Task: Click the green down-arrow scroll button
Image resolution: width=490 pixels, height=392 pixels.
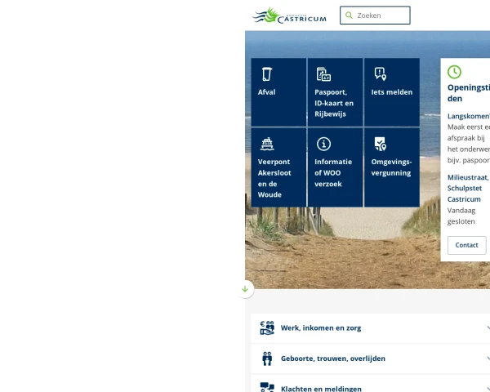Action: [245, 289]
